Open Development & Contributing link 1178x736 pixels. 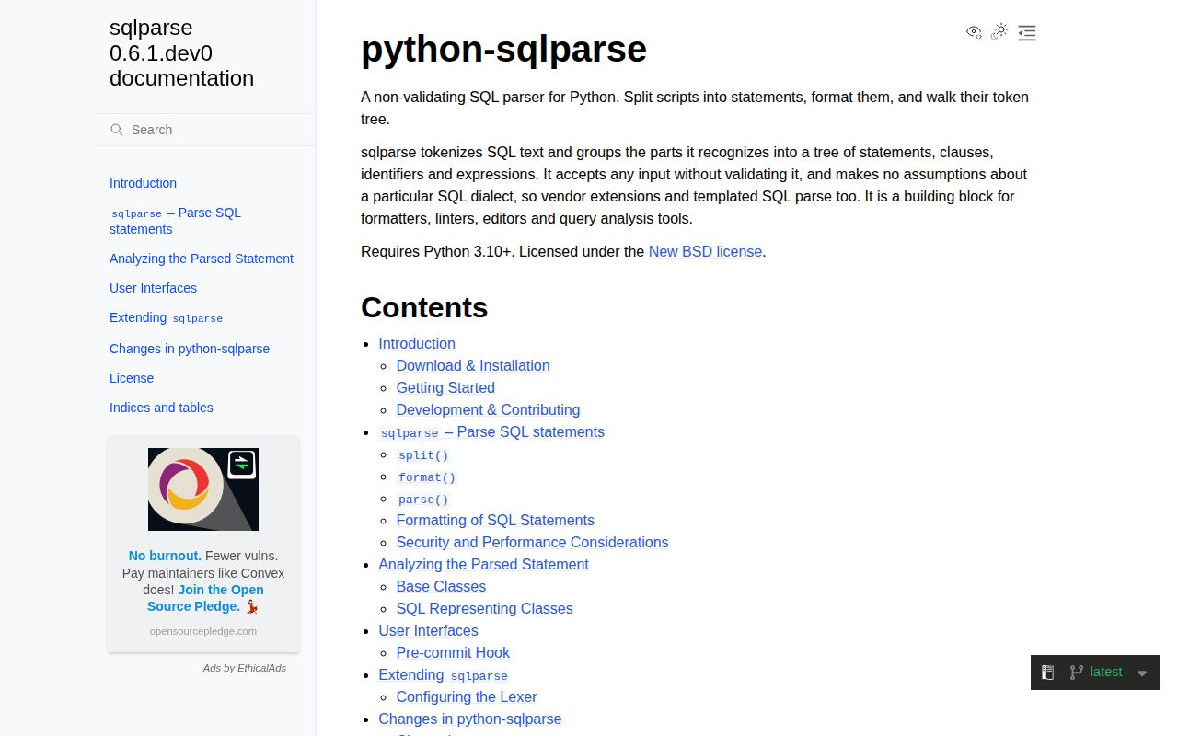point(488,409)
